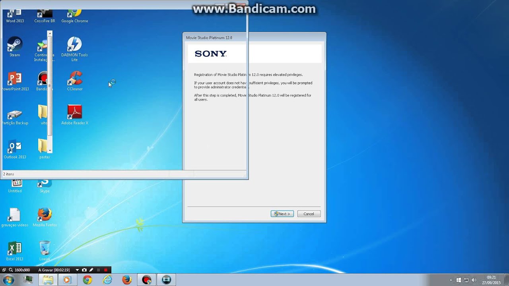Click the Windows flag tray icon
509x286 pixels.
click(x=459, y=280)
